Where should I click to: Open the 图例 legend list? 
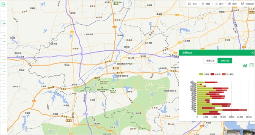click(219, 4)
